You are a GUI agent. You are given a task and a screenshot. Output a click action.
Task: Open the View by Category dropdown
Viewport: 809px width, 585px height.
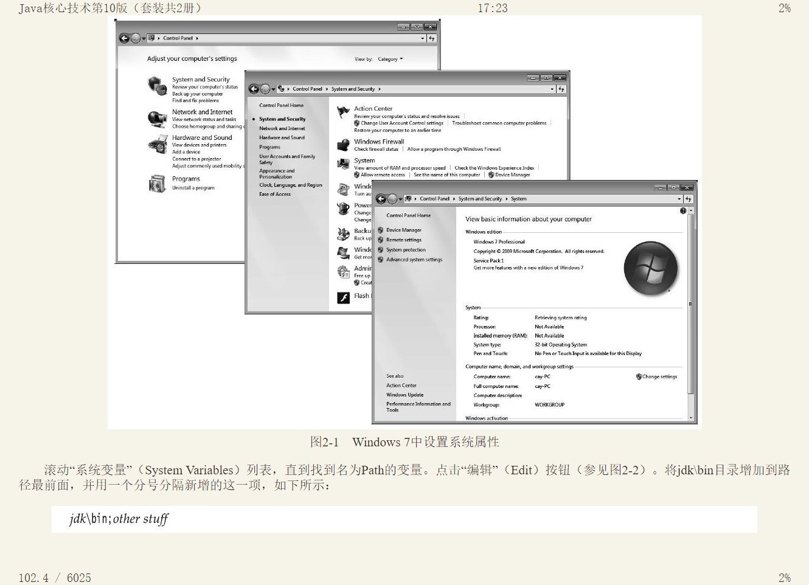[390, 59]
